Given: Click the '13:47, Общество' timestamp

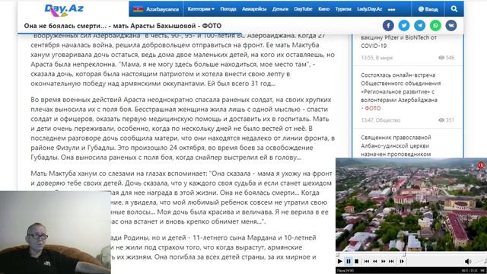Looking at the screenshot, I should 380,120.
